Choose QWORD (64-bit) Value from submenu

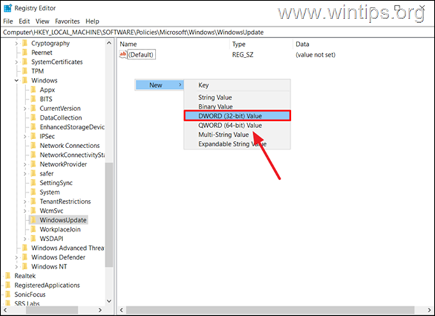click(x=237, y=125)
